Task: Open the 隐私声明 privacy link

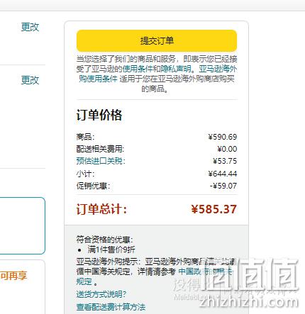Action: coord(176,69)
